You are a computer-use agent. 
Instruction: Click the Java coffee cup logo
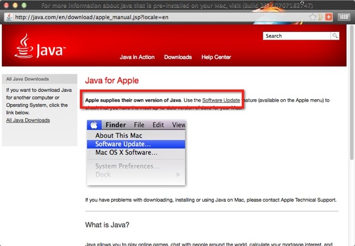tap(24, 46)
